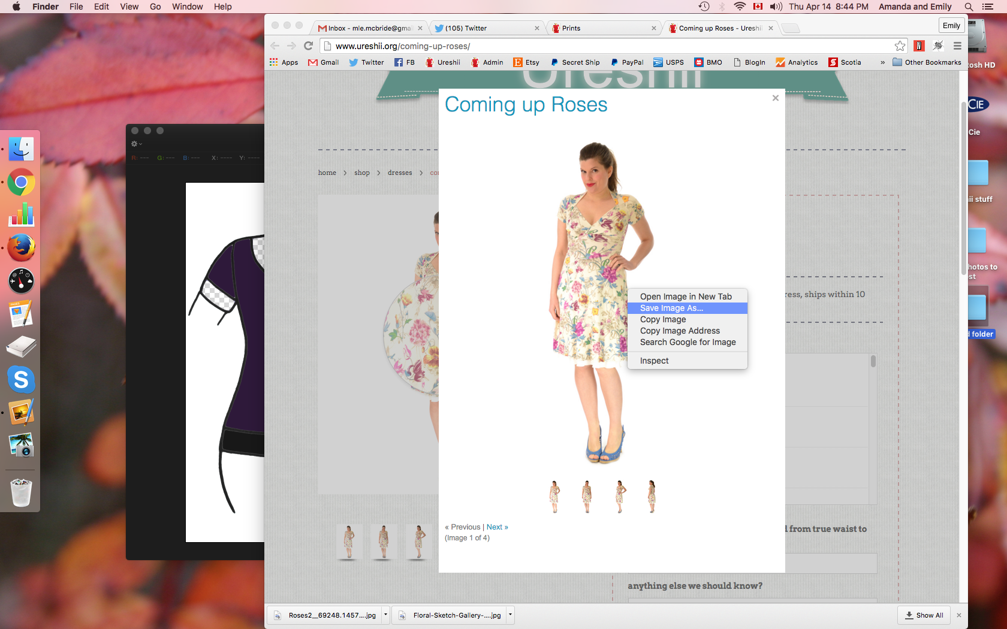
Task: Select first thumbnail in lightbox strip
Action: click(x=554, y=497)
